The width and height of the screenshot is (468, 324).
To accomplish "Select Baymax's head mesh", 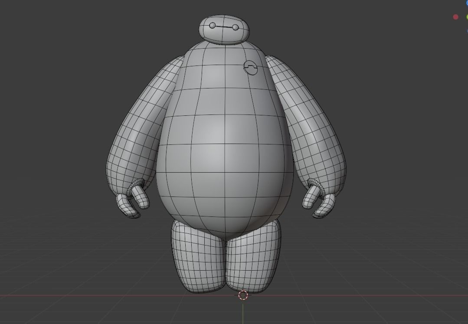I will [224, 30].
